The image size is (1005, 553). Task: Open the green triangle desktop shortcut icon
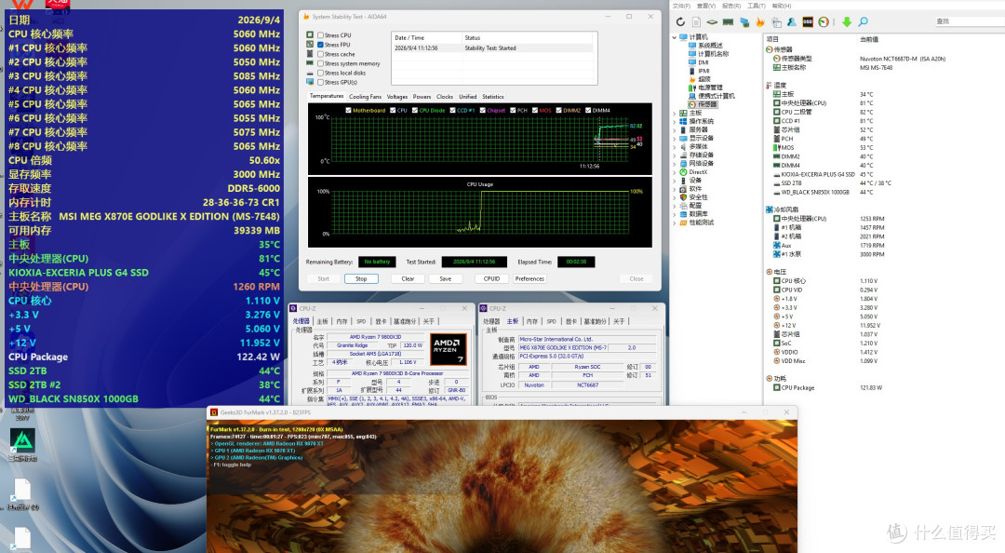(x=22, y=440)
